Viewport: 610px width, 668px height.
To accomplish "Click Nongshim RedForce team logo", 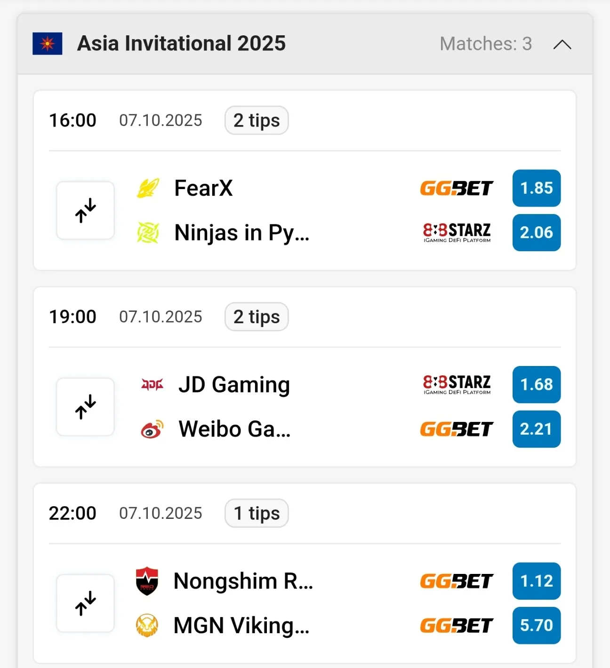I will click(x=147, y=581).
